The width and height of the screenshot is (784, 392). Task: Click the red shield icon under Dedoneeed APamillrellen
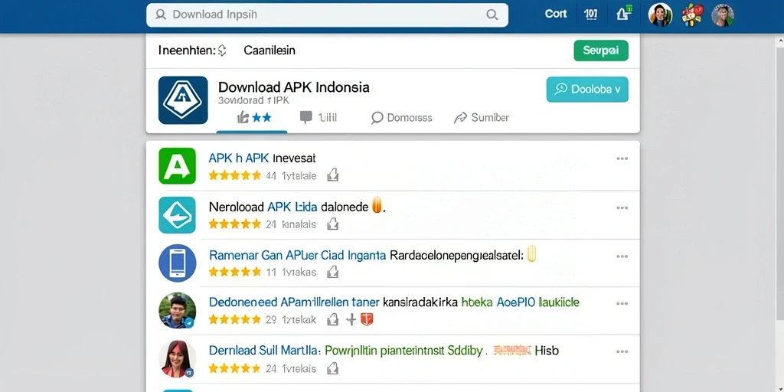[367, 319]
